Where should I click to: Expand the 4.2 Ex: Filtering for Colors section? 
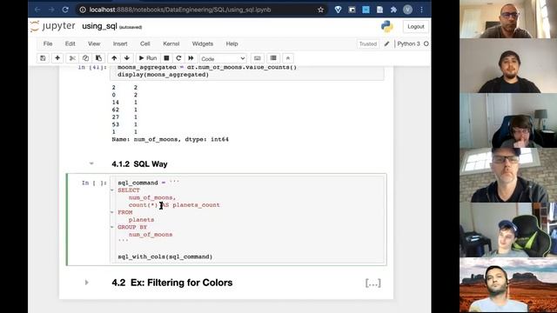point(87,283)
